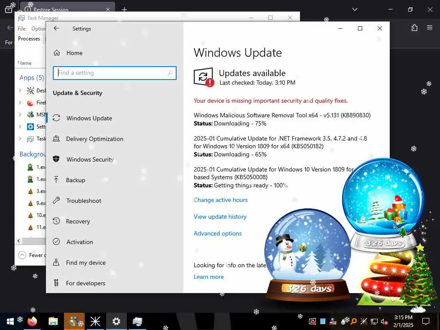Click the muted volume tray icon
This screenshot has width=440, height=330.
tap(384, 321)
